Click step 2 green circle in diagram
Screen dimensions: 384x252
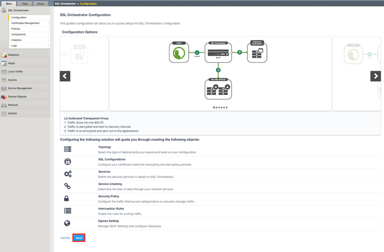[x=218, y=70]
